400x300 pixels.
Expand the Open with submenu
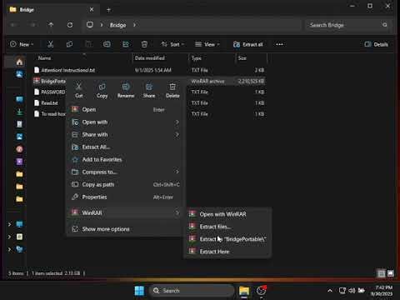click(125, 122)
